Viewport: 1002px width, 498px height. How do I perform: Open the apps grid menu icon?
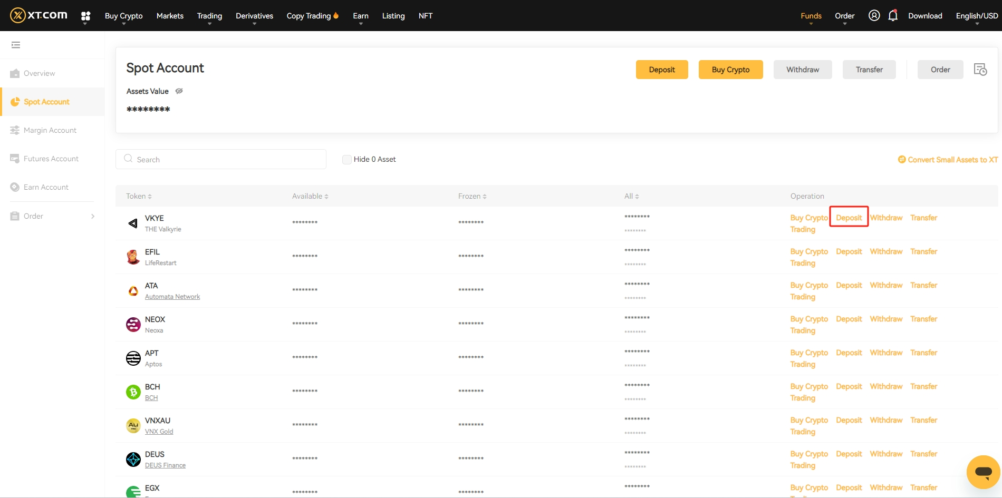(85, 16)
